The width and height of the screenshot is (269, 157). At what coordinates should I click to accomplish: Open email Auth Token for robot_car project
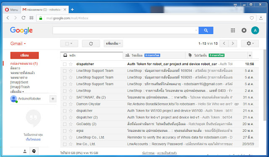[160, 64]
